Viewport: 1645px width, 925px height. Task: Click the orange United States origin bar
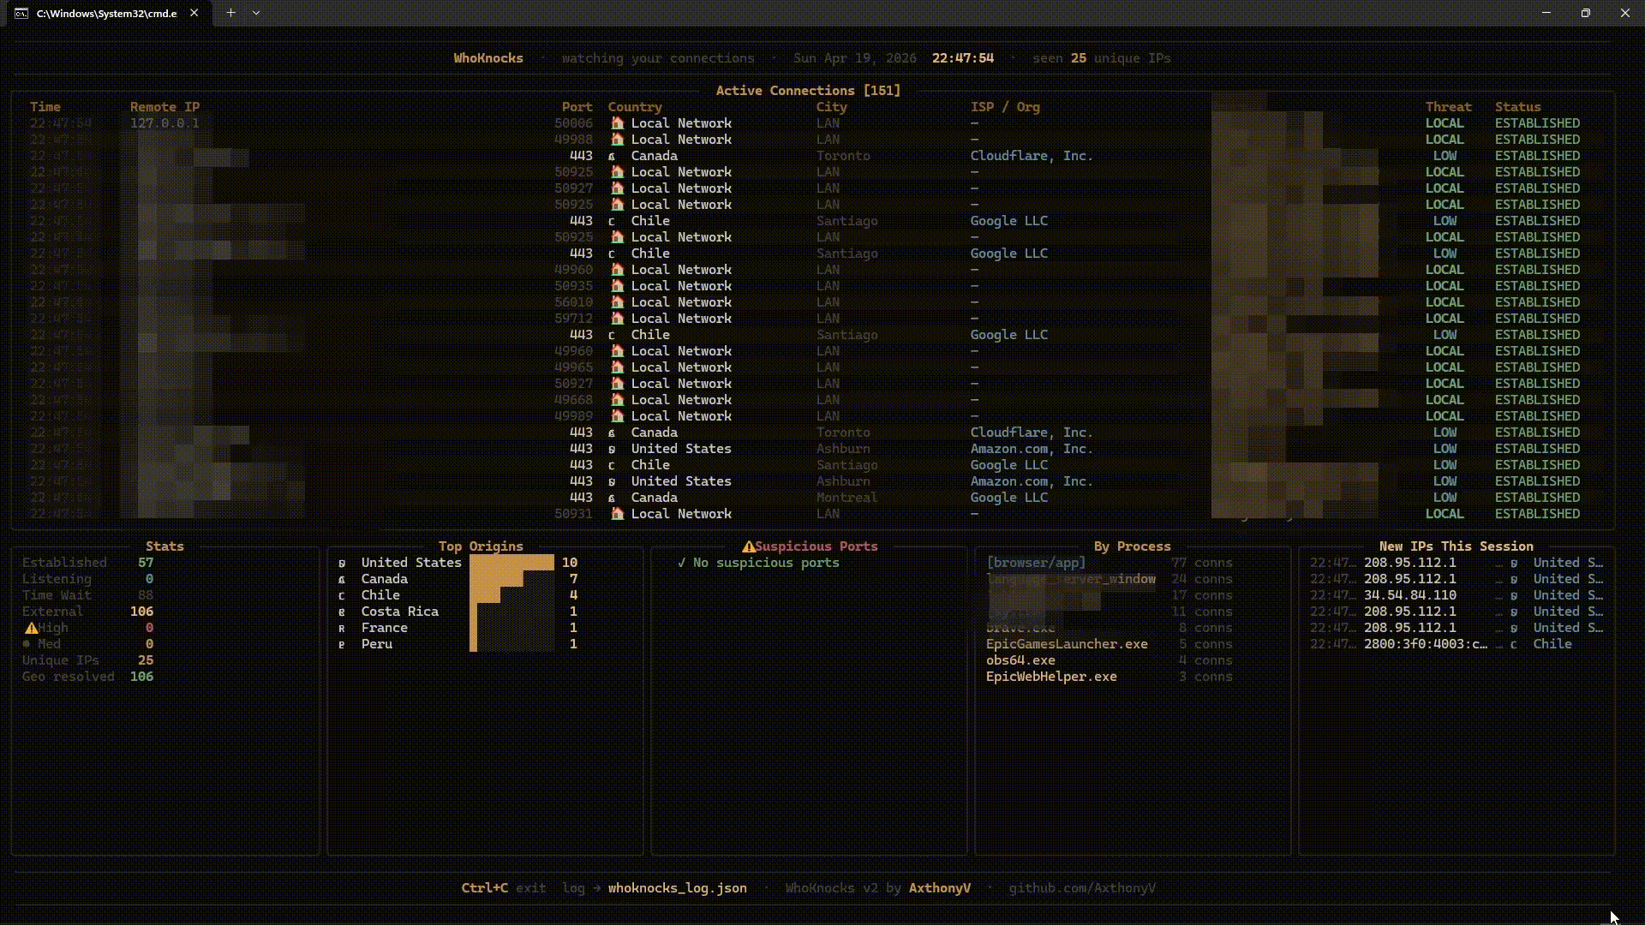click(x=511, y=563)
